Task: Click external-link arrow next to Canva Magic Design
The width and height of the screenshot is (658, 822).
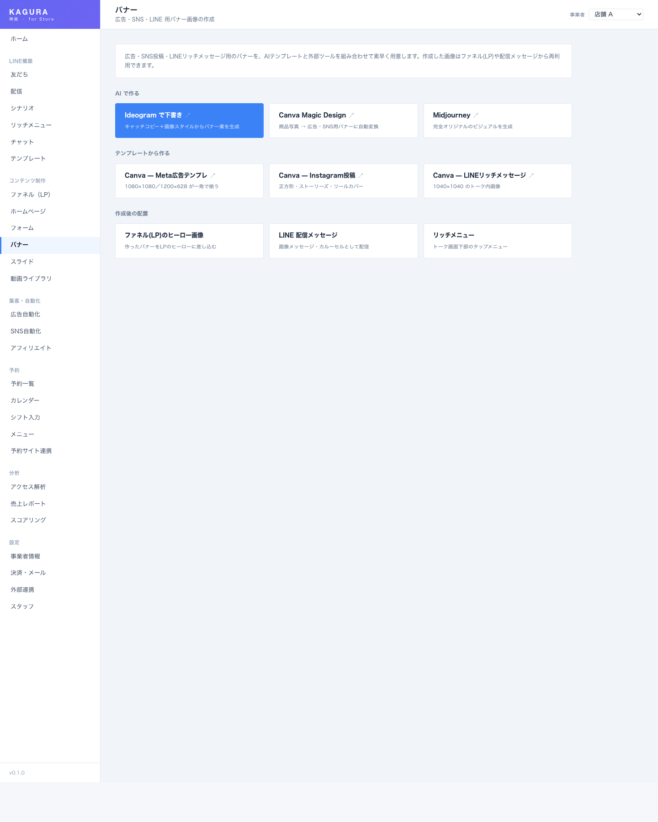Action: pos(351,116)
